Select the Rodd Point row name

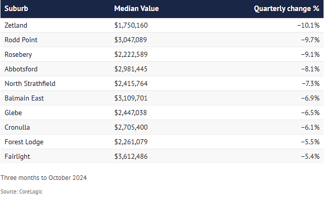point(21,40)
